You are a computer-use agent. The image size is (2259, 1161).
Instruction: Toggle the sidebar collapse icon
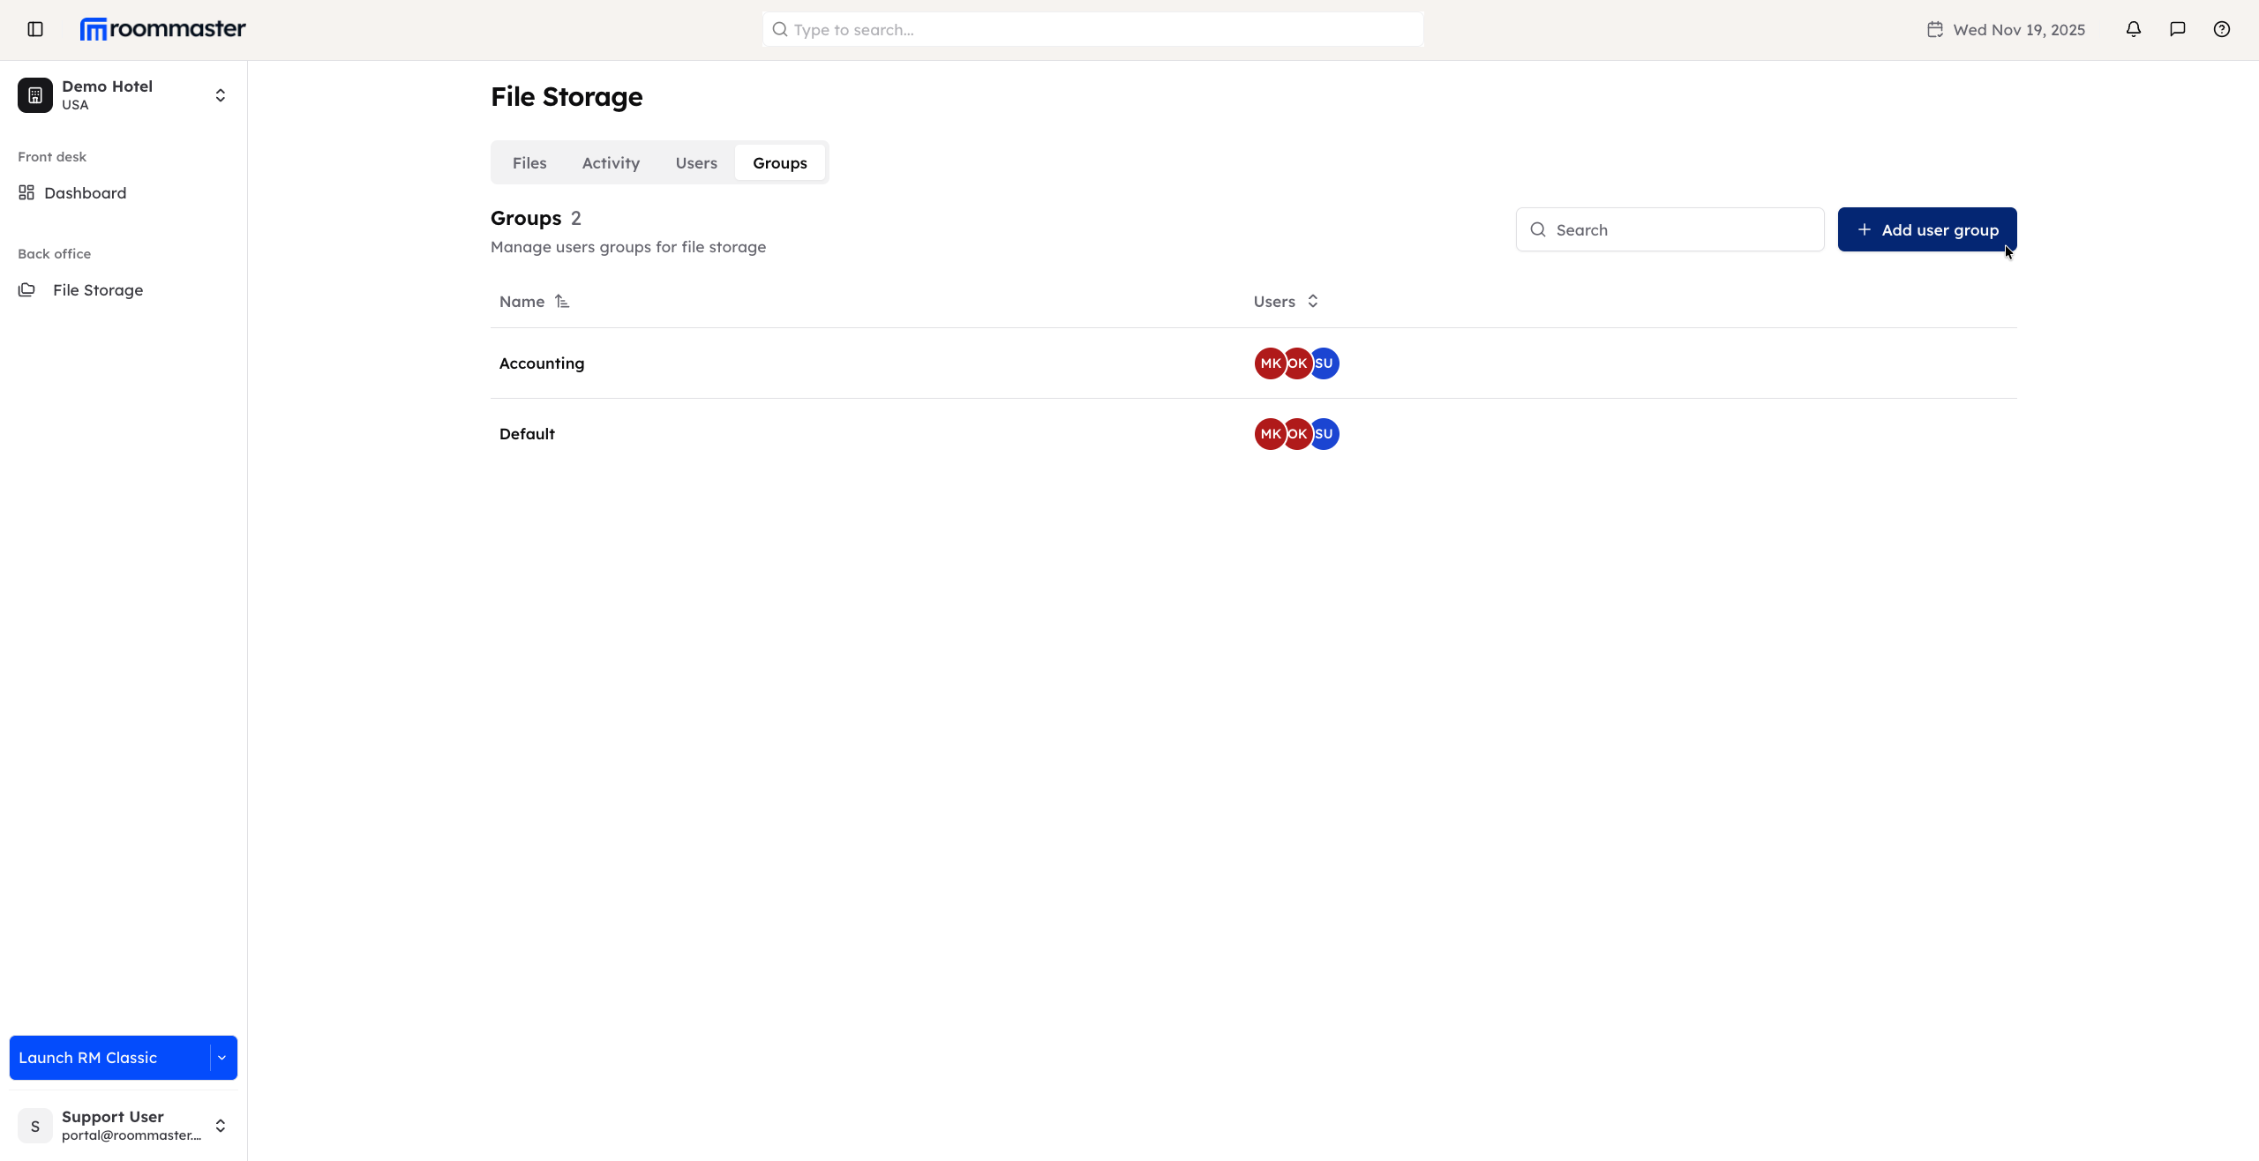(34, 28)
